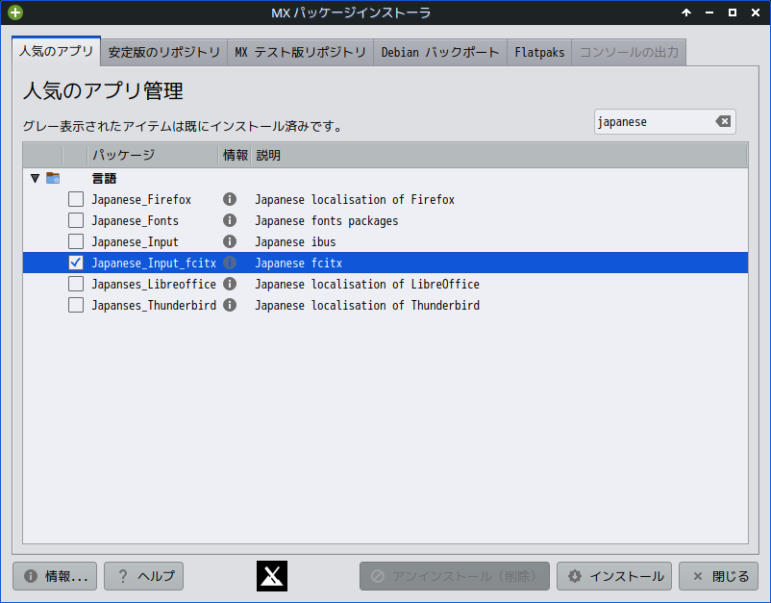This screenshot has width=771, height=603.
Task: Switch to the 安定版のリポジトリ tab
Action: click(x=163, y=52)
